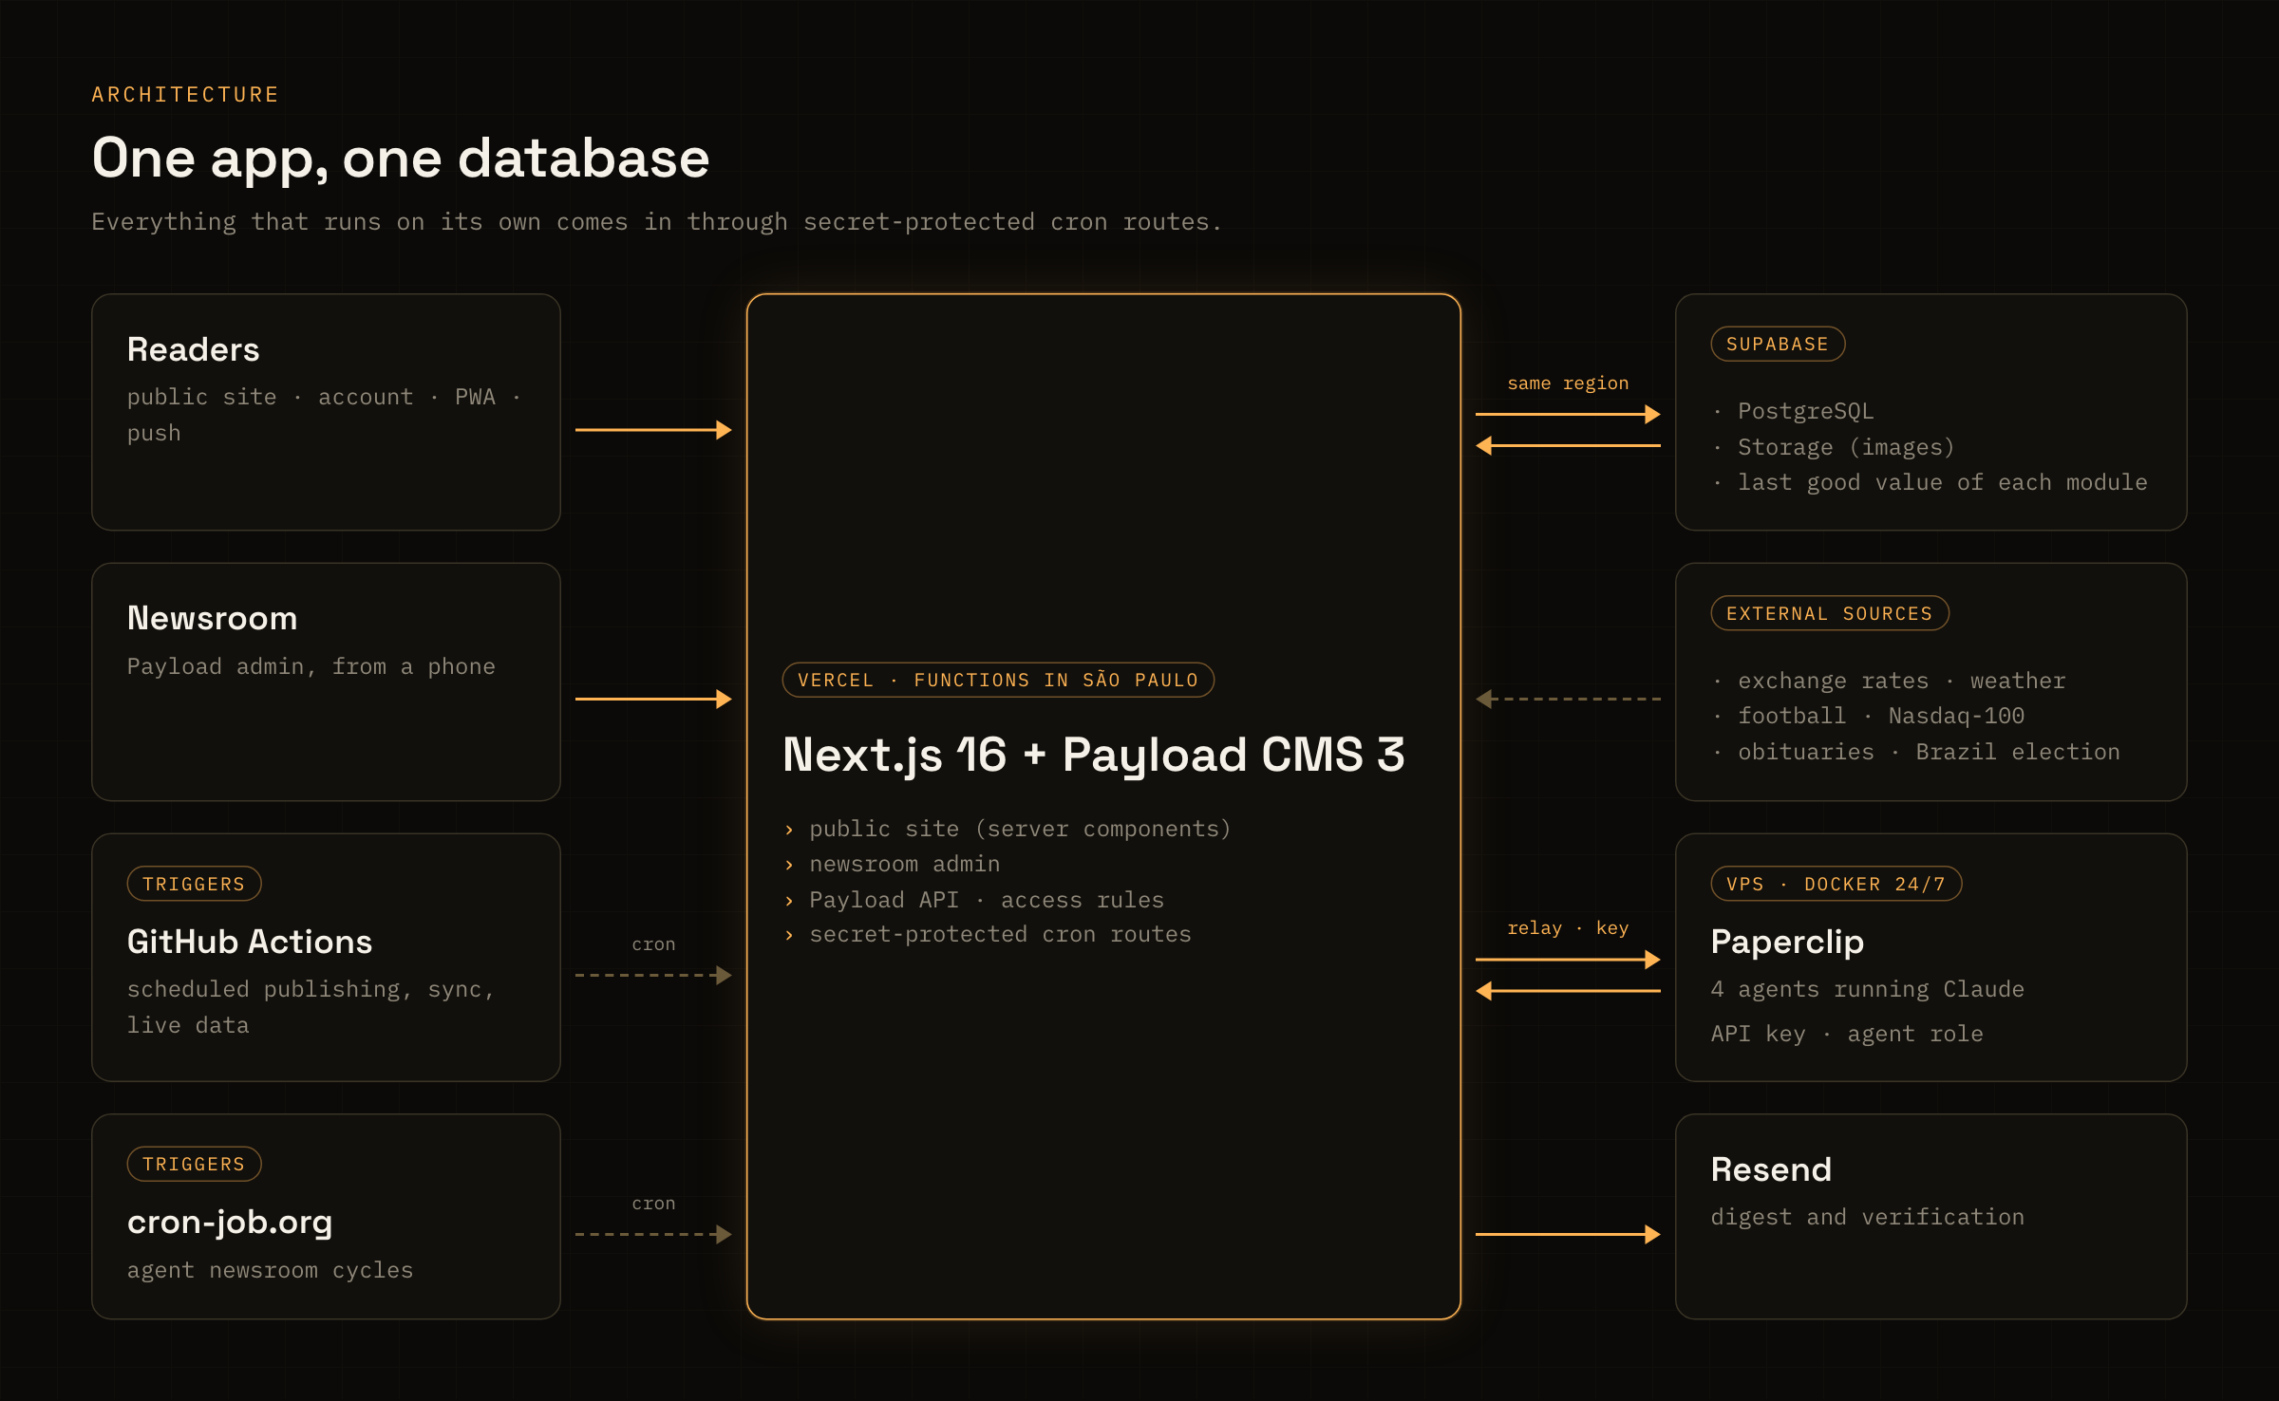
Task: Click the 'same region' arrow label
Action: click(x=1568, y=383)
